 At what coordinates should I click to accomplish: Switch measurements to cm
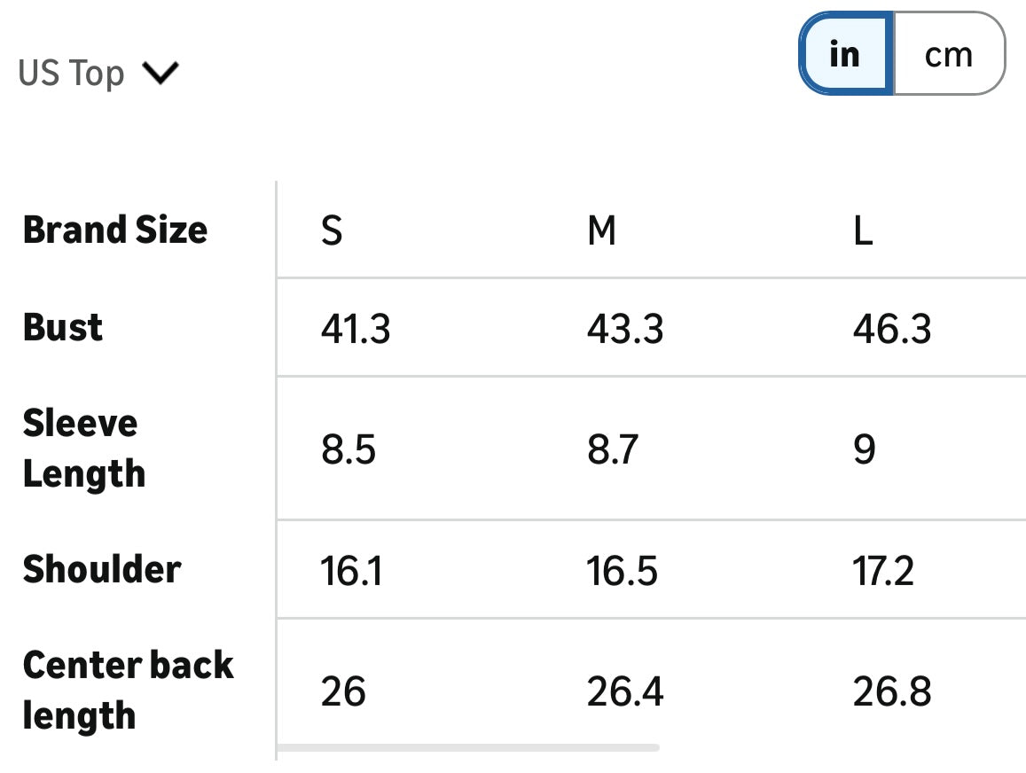[x=948, y=55]
